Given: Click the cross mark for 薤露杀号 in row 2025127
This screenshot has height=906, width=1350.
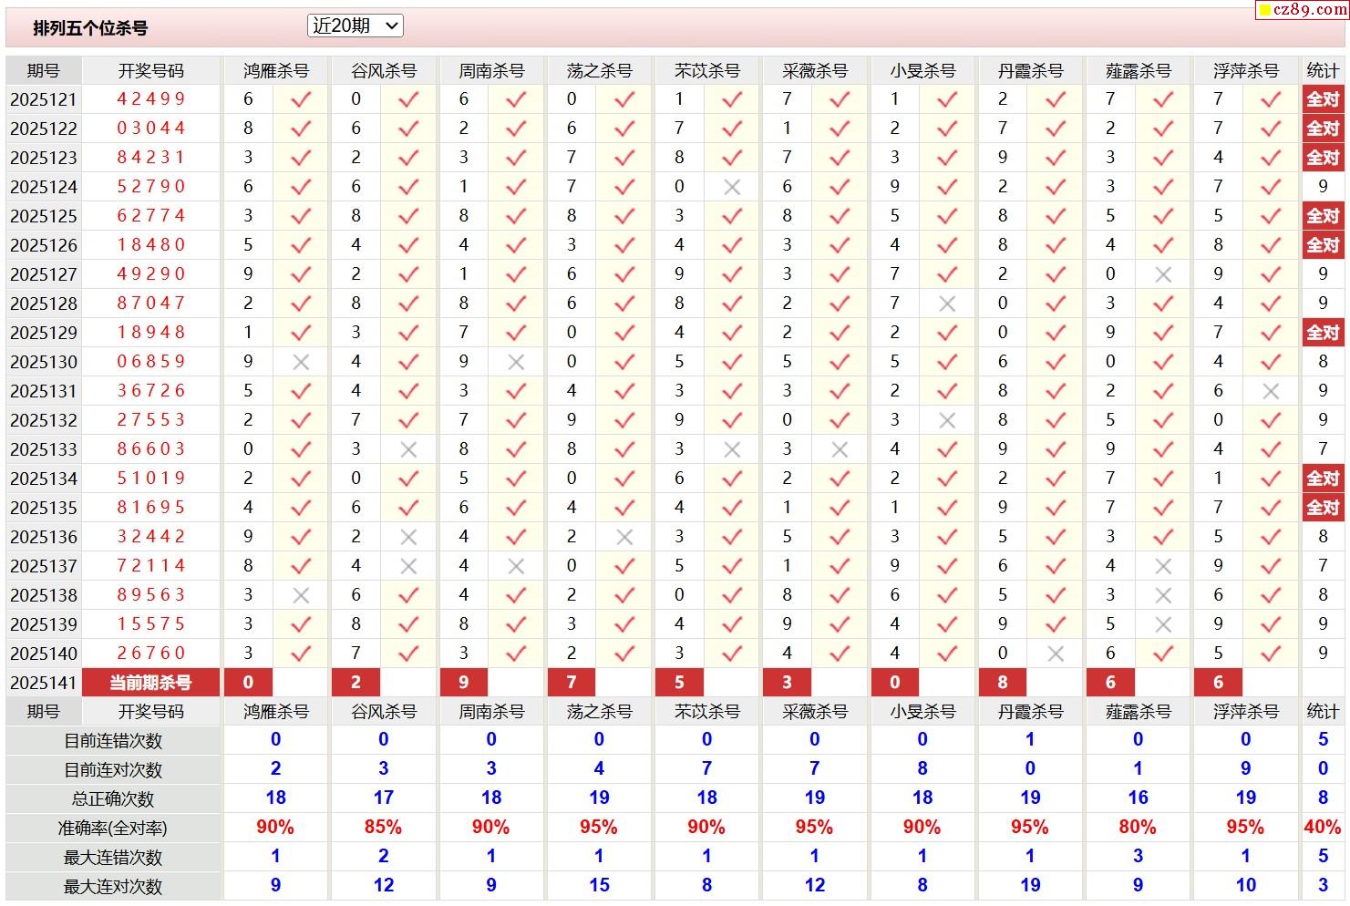Looking at the screenshot, I should (x=1163, y=274).
